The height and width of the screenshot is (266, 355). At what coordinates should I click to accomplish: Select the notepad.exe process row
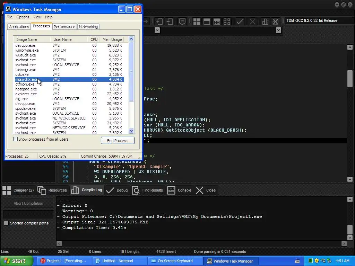pos(69,89)
